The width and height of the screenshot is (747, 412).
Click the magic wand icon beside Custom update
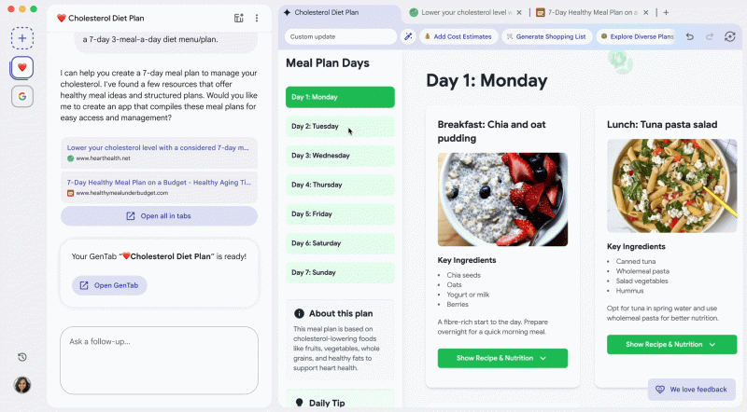[408, 36]
